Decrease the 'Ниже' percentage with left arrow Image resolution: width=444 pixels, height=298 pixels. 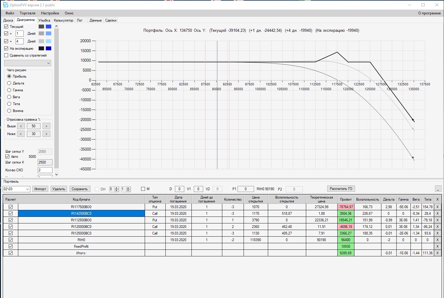(x=21, y=134)
